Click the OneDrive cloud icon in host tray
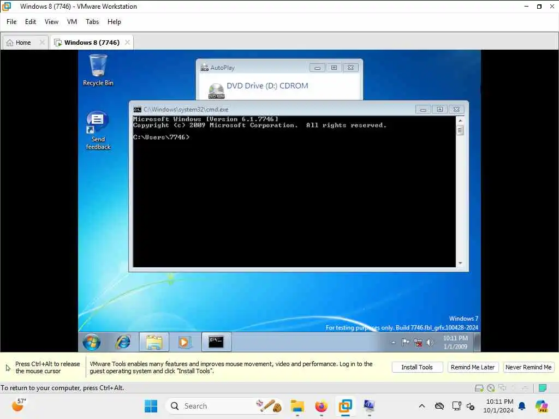 439,406
